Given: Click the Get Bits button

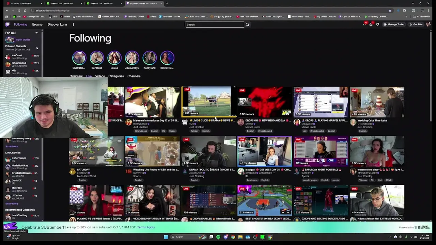Looking at the screenshot, I should tap(416, 24).
